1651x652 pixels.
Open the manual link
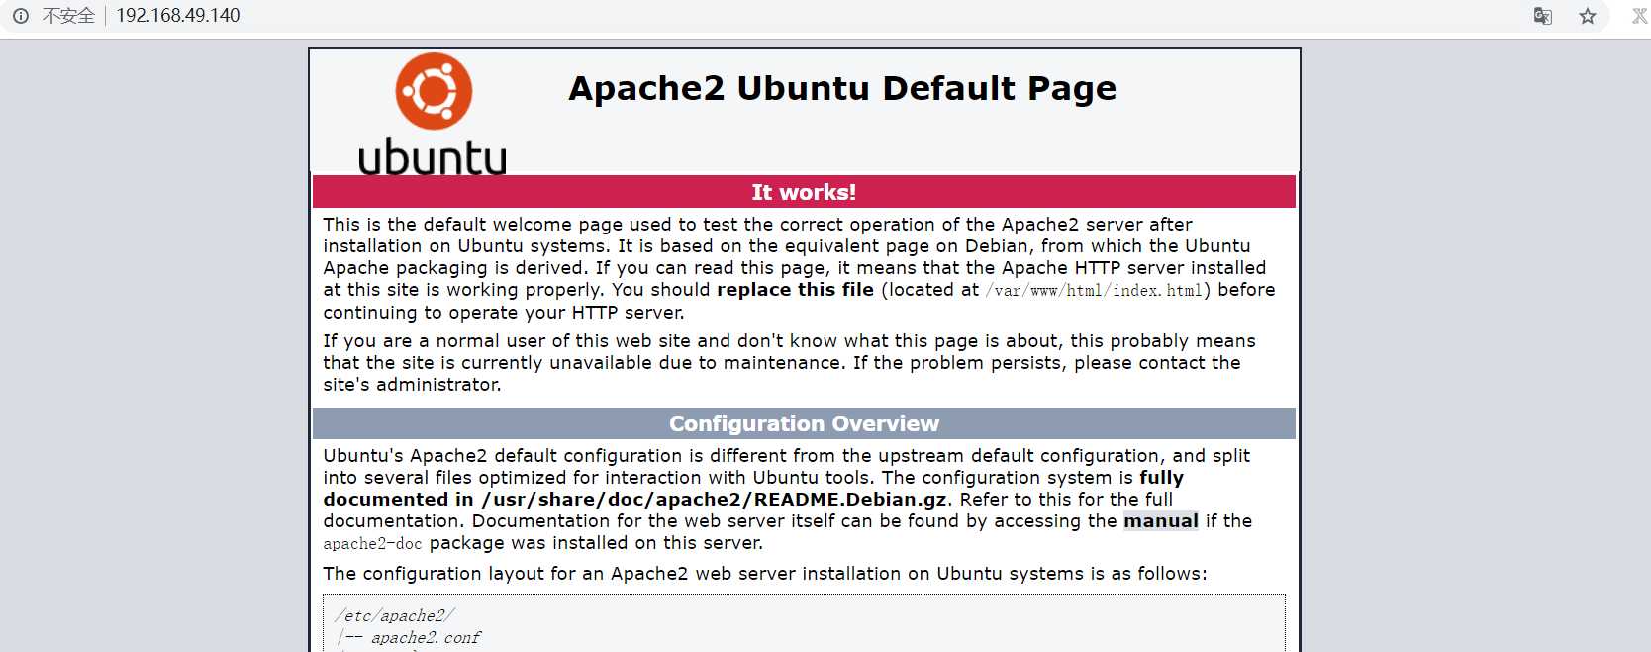pyautogui.click(x=1161, y=521)
